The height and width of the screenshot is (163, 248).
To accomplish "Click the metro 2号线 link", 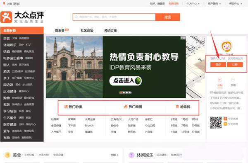I will click(x=174, y=119).
